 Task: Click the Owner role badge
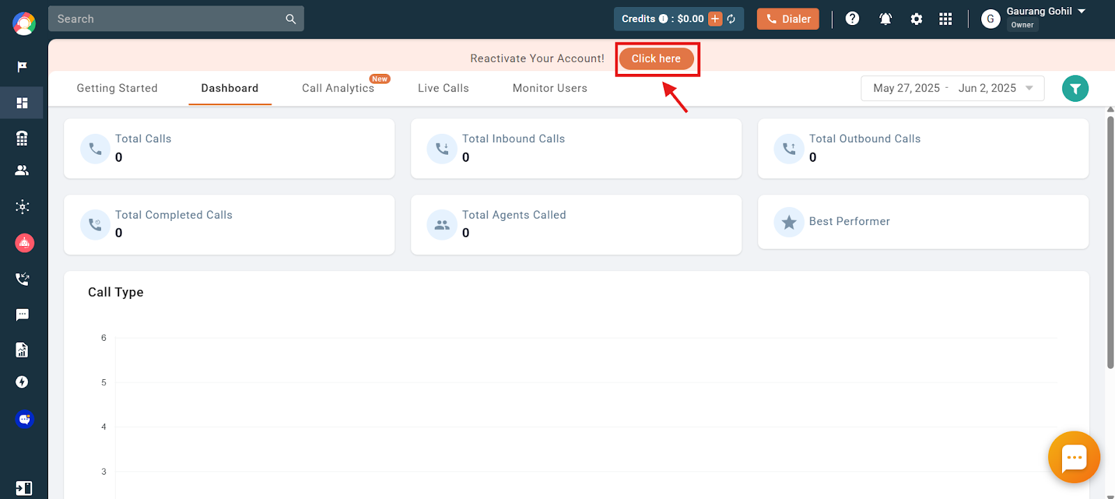coord(1022,25)
